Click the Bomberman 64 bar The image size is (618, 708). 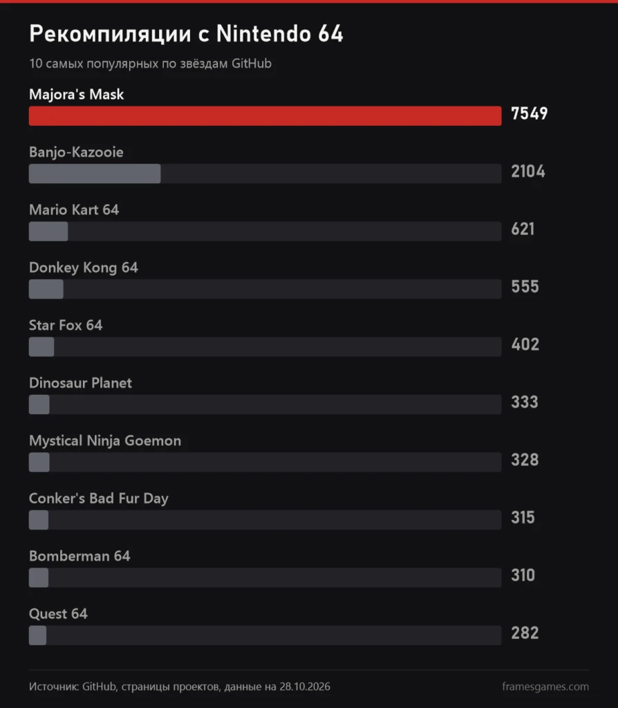[x=39, y=578]
